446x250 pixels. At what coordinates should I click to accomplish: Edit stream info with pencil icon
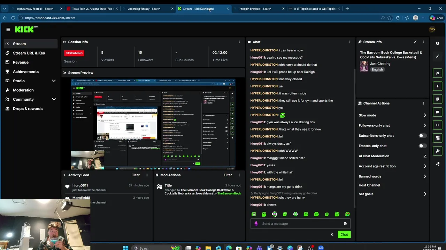pos(415,42)
